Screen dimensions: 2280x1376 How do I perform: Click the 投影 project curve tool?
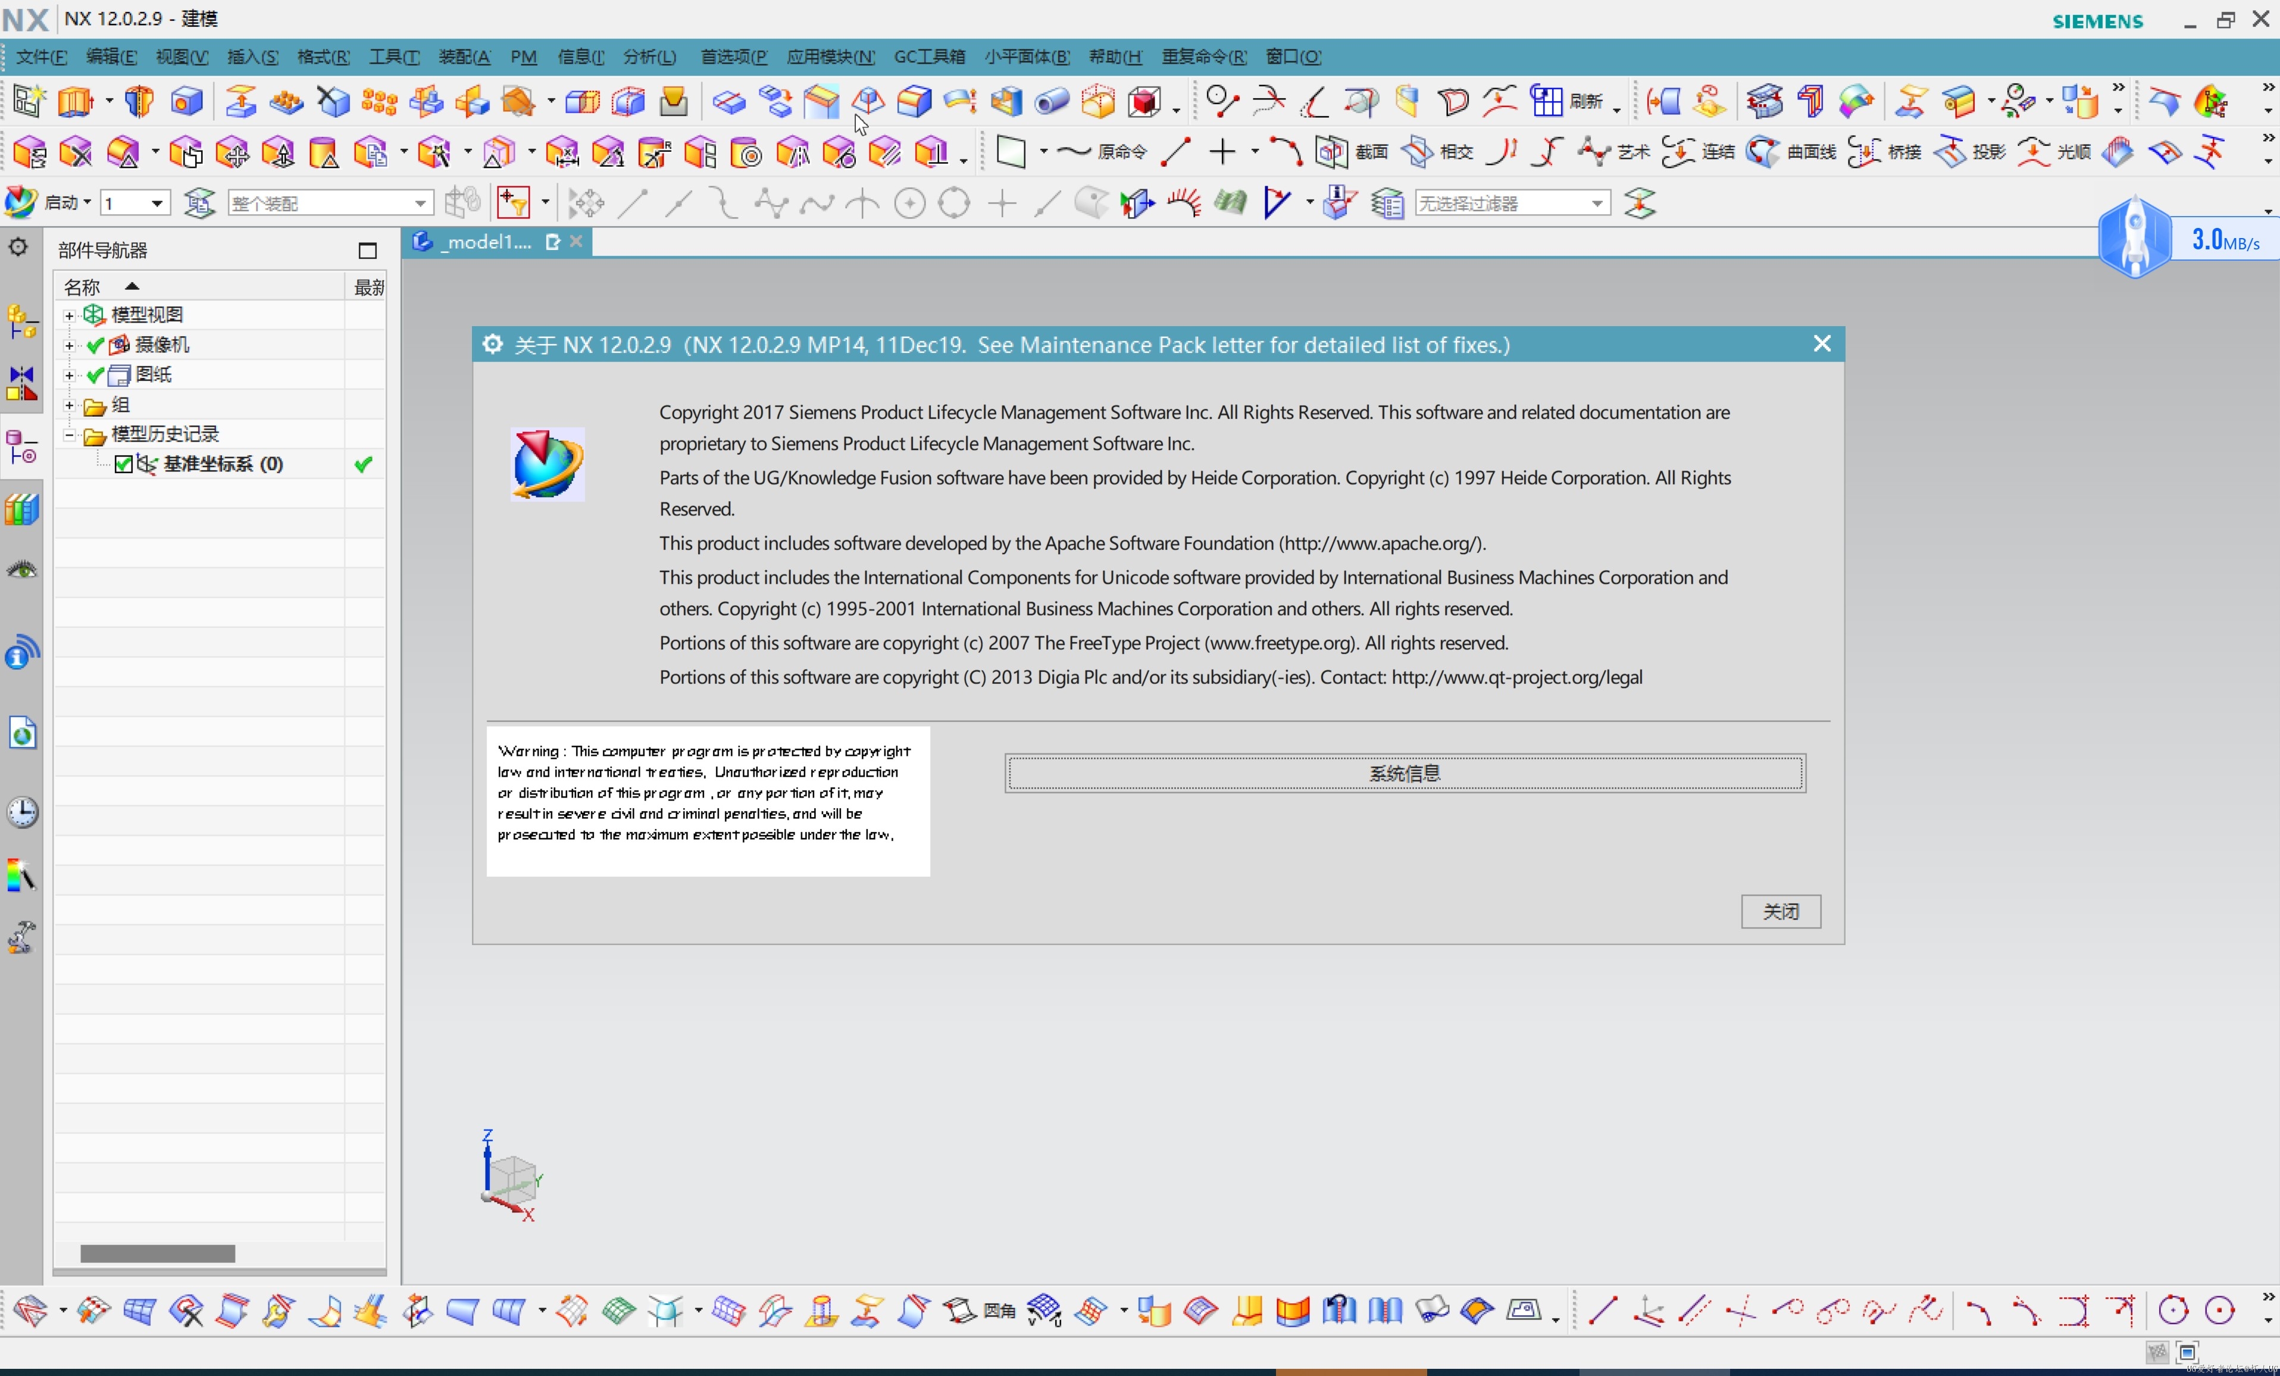point(1970,152)
